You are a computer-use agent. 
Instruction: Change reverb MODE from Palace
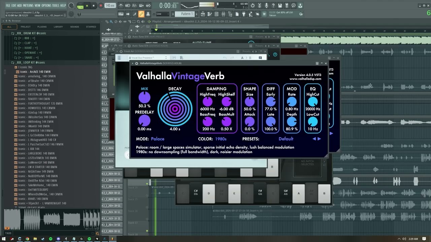point(158,139)
